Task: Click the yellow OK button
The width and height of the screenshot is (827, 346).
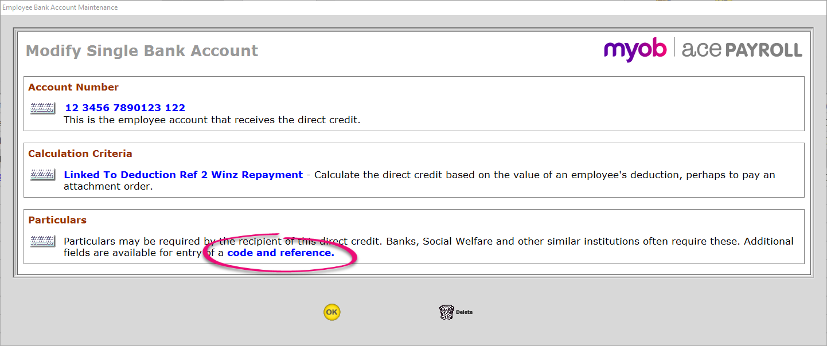Action: coord(331,312)
